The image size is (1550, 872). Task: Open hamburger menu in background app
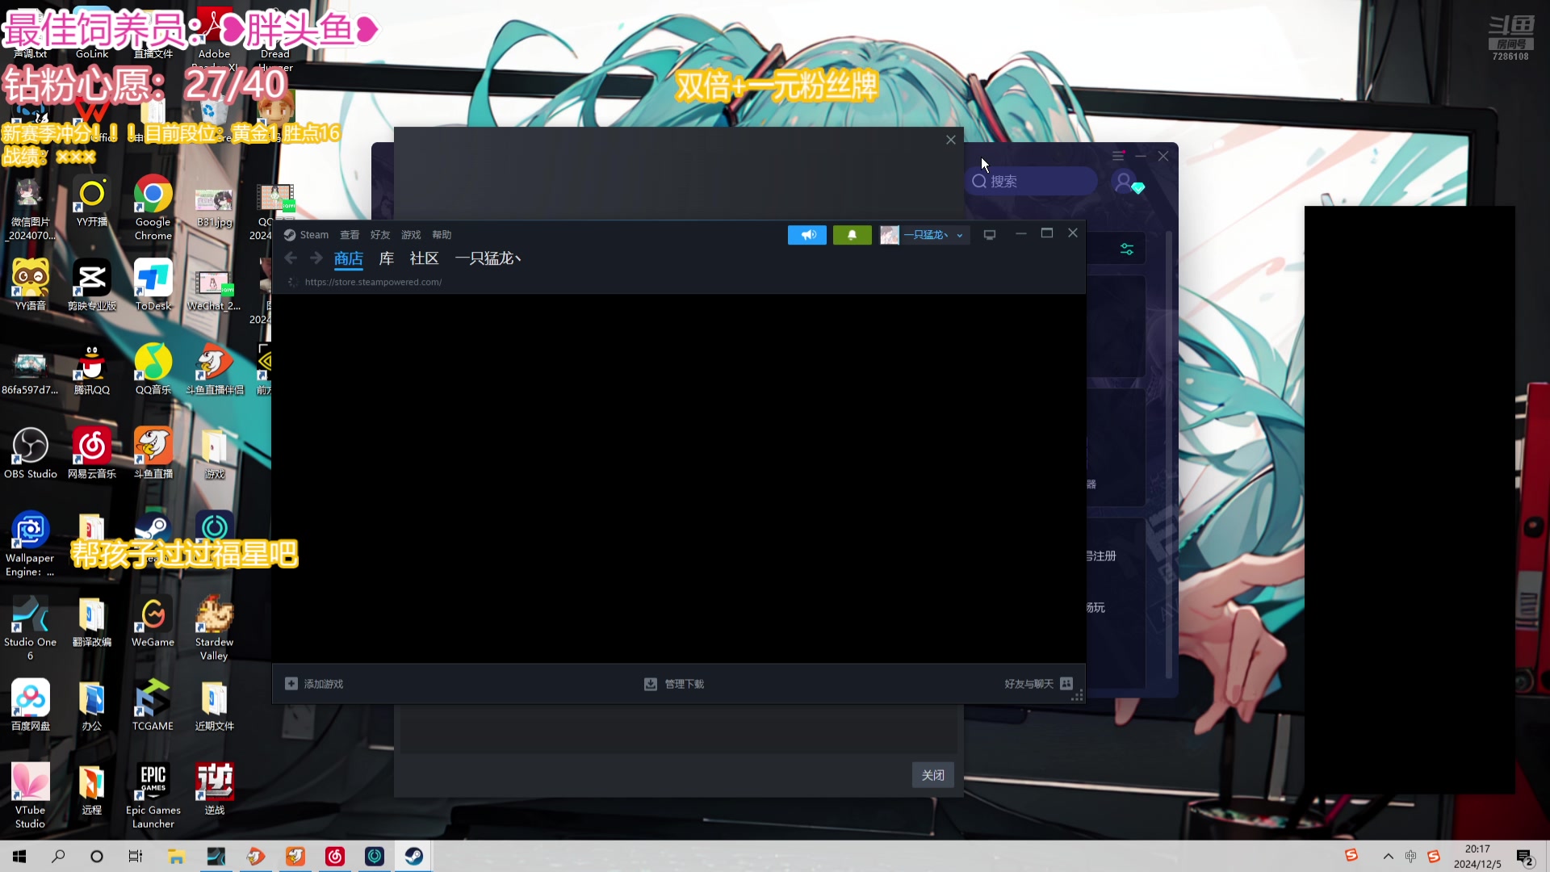tap(1118, 156)
